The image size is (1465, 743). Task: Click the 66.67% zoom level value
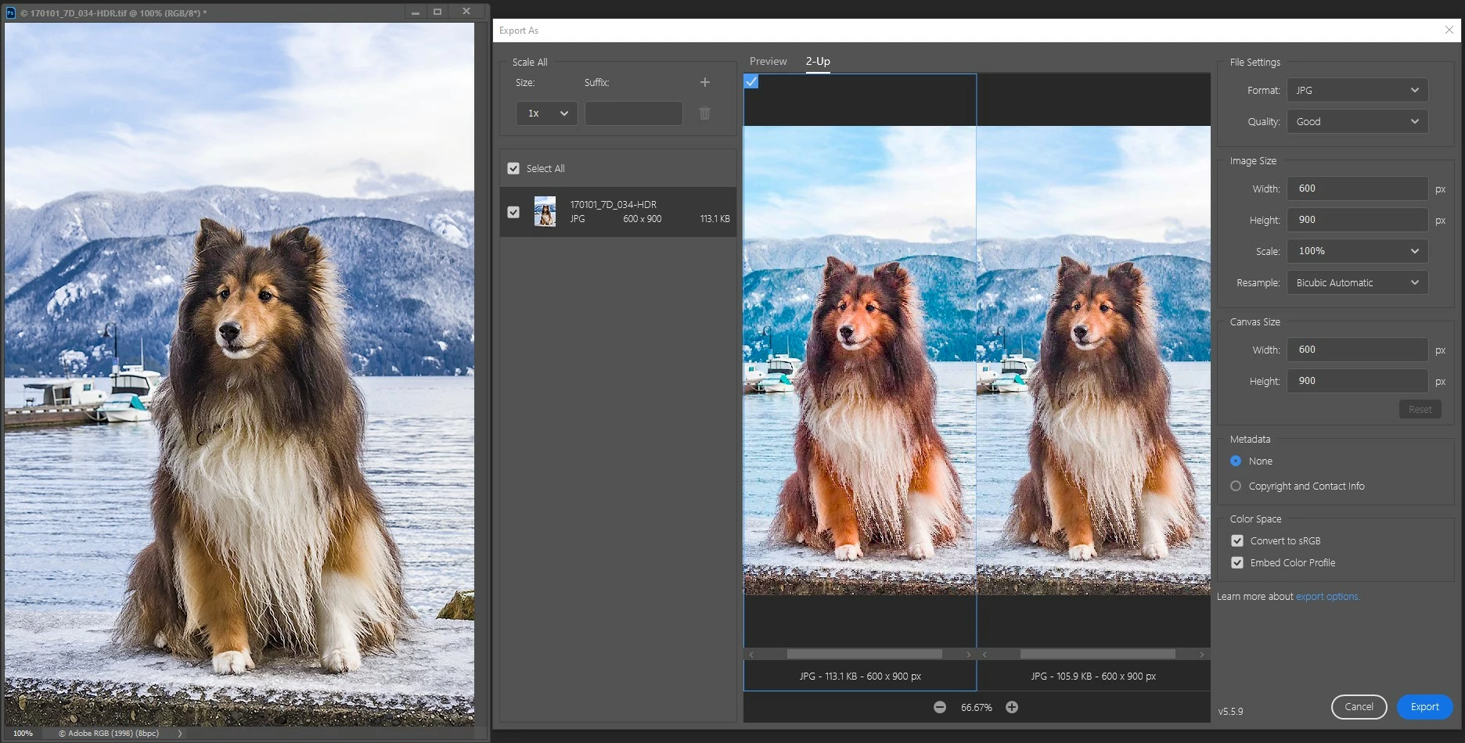point(976,708)
